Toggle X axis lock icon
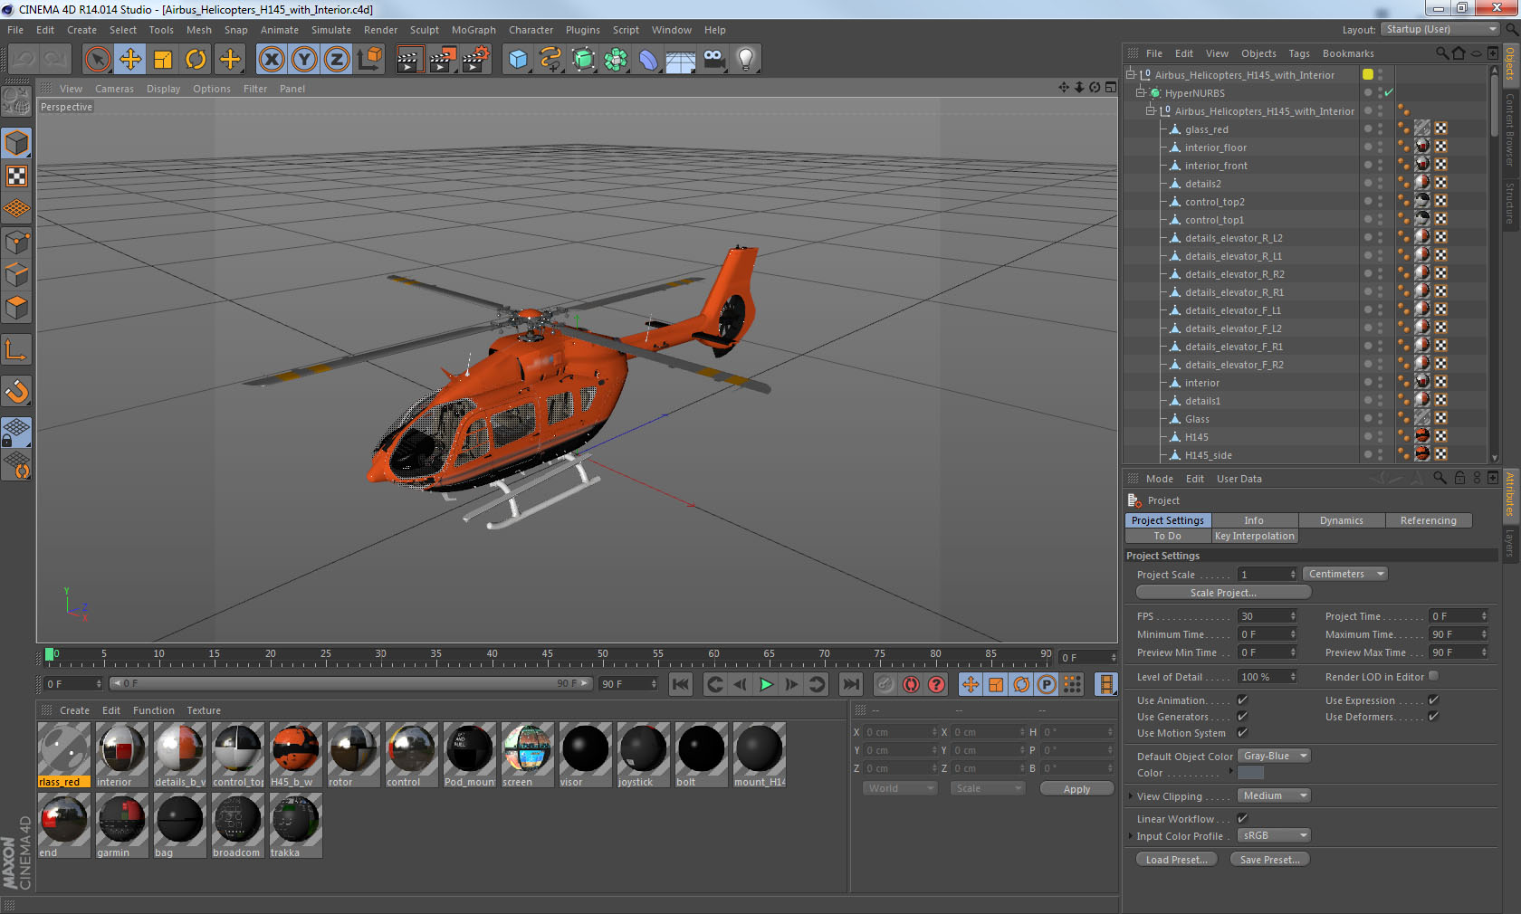This screenshot has width=1521, height=914. click(x=272, y=60)
